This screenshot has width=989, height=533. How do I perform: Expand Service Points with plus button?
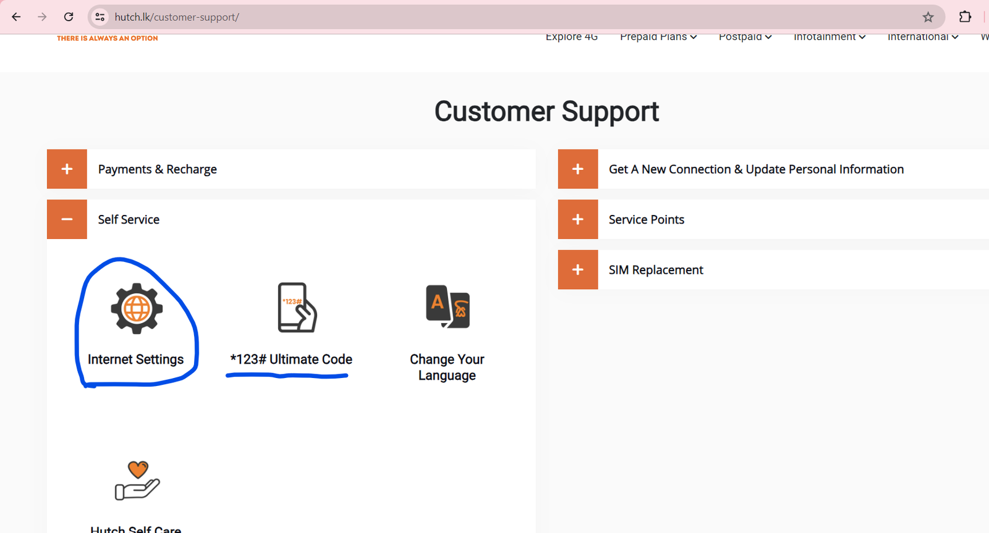[x=578, y=219]
